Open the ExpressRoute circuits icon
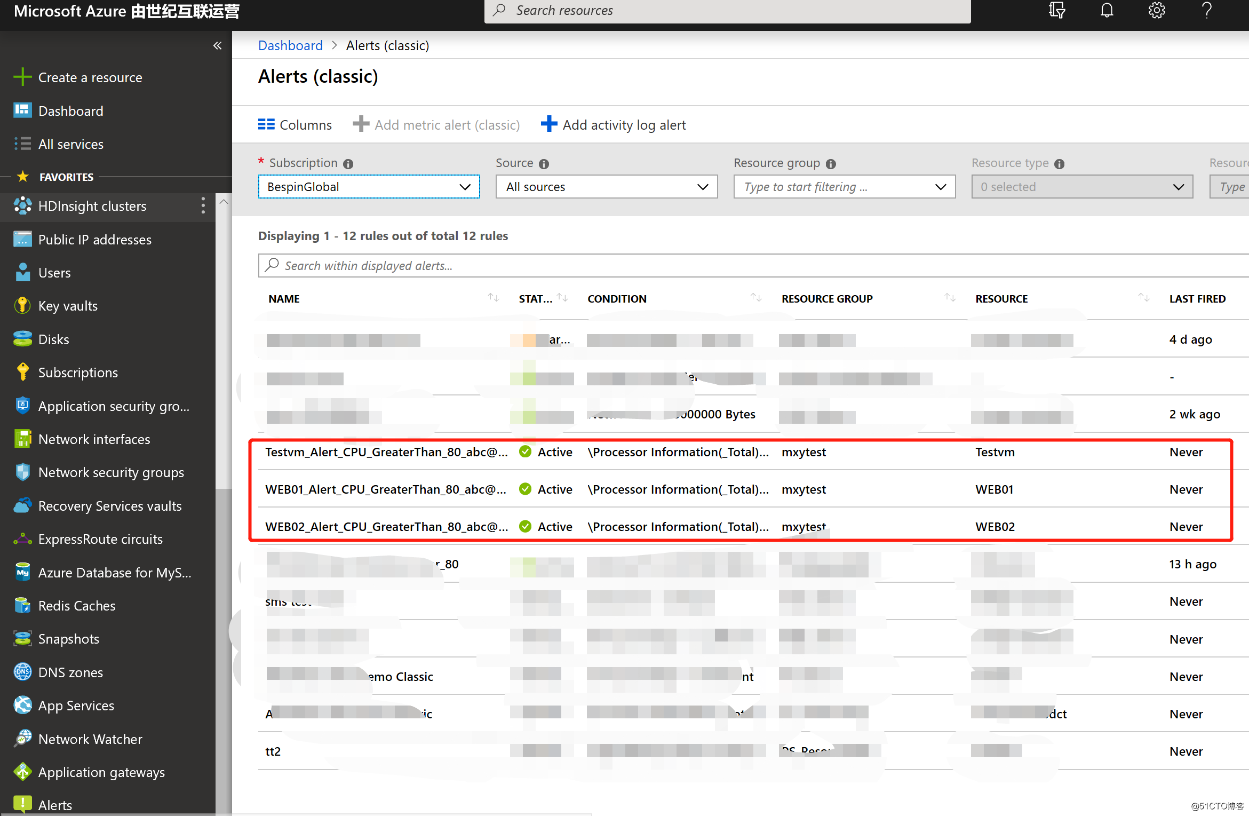 [x=22, y=538]
